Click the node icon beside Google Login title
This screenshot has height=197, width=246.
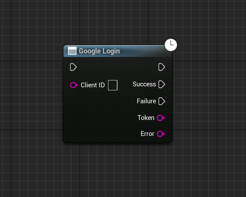coord(72,51)
